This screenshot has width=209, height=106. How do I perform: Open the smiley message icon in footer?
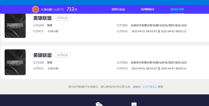pyautogui.click(x=134, y=104)
